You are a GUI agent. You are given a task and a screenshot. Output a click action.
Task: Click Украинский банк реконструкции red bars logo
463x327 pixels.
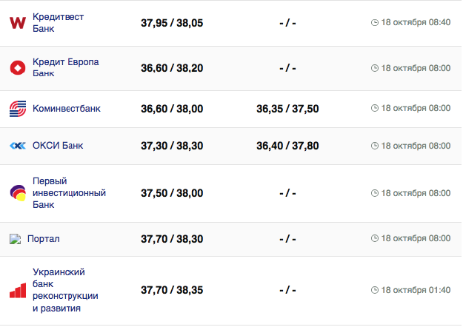(18, 290)
